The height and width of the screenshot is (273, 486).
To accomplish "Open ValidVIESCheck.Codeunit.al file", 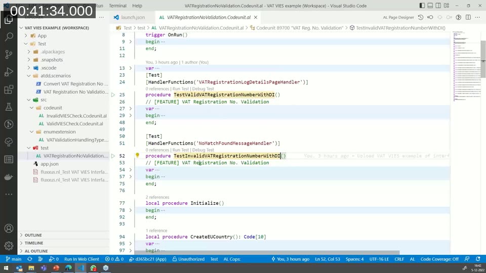I will click(75, 123).
